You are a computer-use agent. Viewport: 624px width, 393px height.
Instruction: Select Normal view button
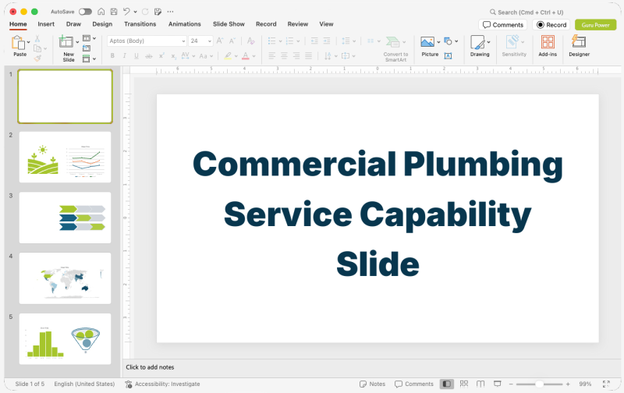pos(446,384)
